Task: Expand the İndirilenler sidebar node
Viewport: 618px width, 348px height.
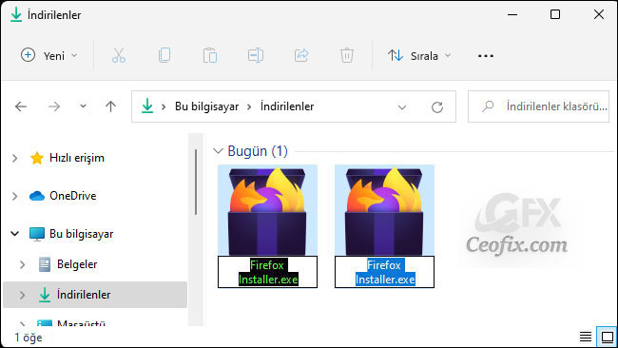Action: click(x=23, y=295)
